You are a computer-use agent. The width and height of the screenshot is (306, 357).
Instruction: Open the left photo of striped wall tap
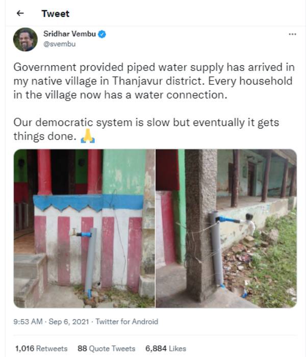(84, 228)
